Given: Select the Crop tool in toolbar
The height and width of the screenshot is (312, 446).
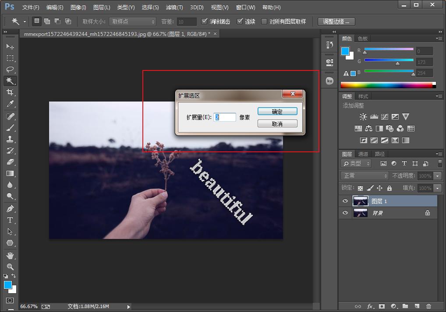Looking at the screenshot, I should pos(10,92).
